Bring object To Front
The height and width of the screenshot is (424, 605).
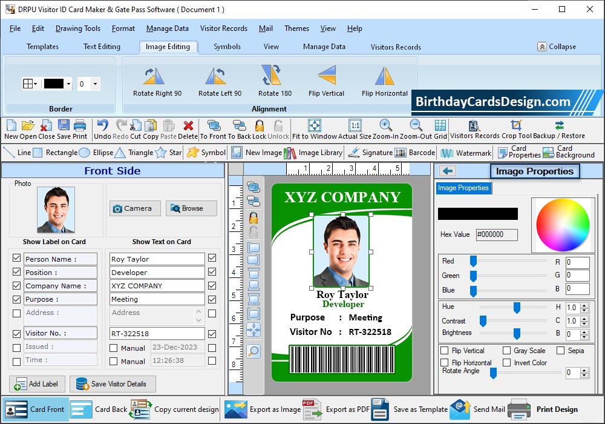tap(214, 125)
